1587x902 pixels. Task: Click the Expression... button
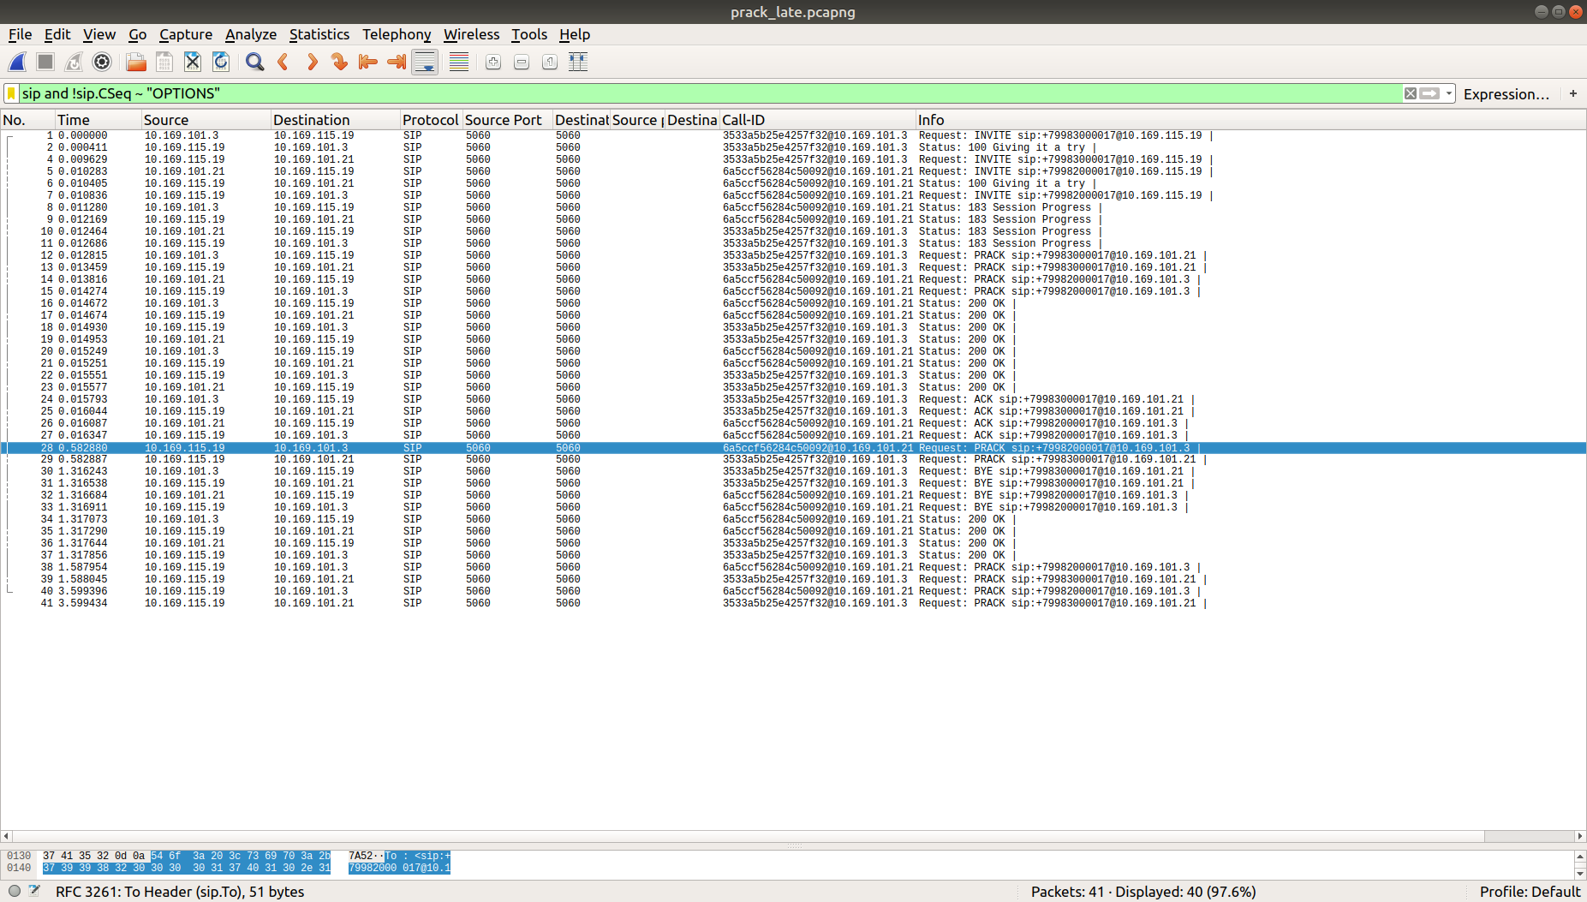[1507, 93]
